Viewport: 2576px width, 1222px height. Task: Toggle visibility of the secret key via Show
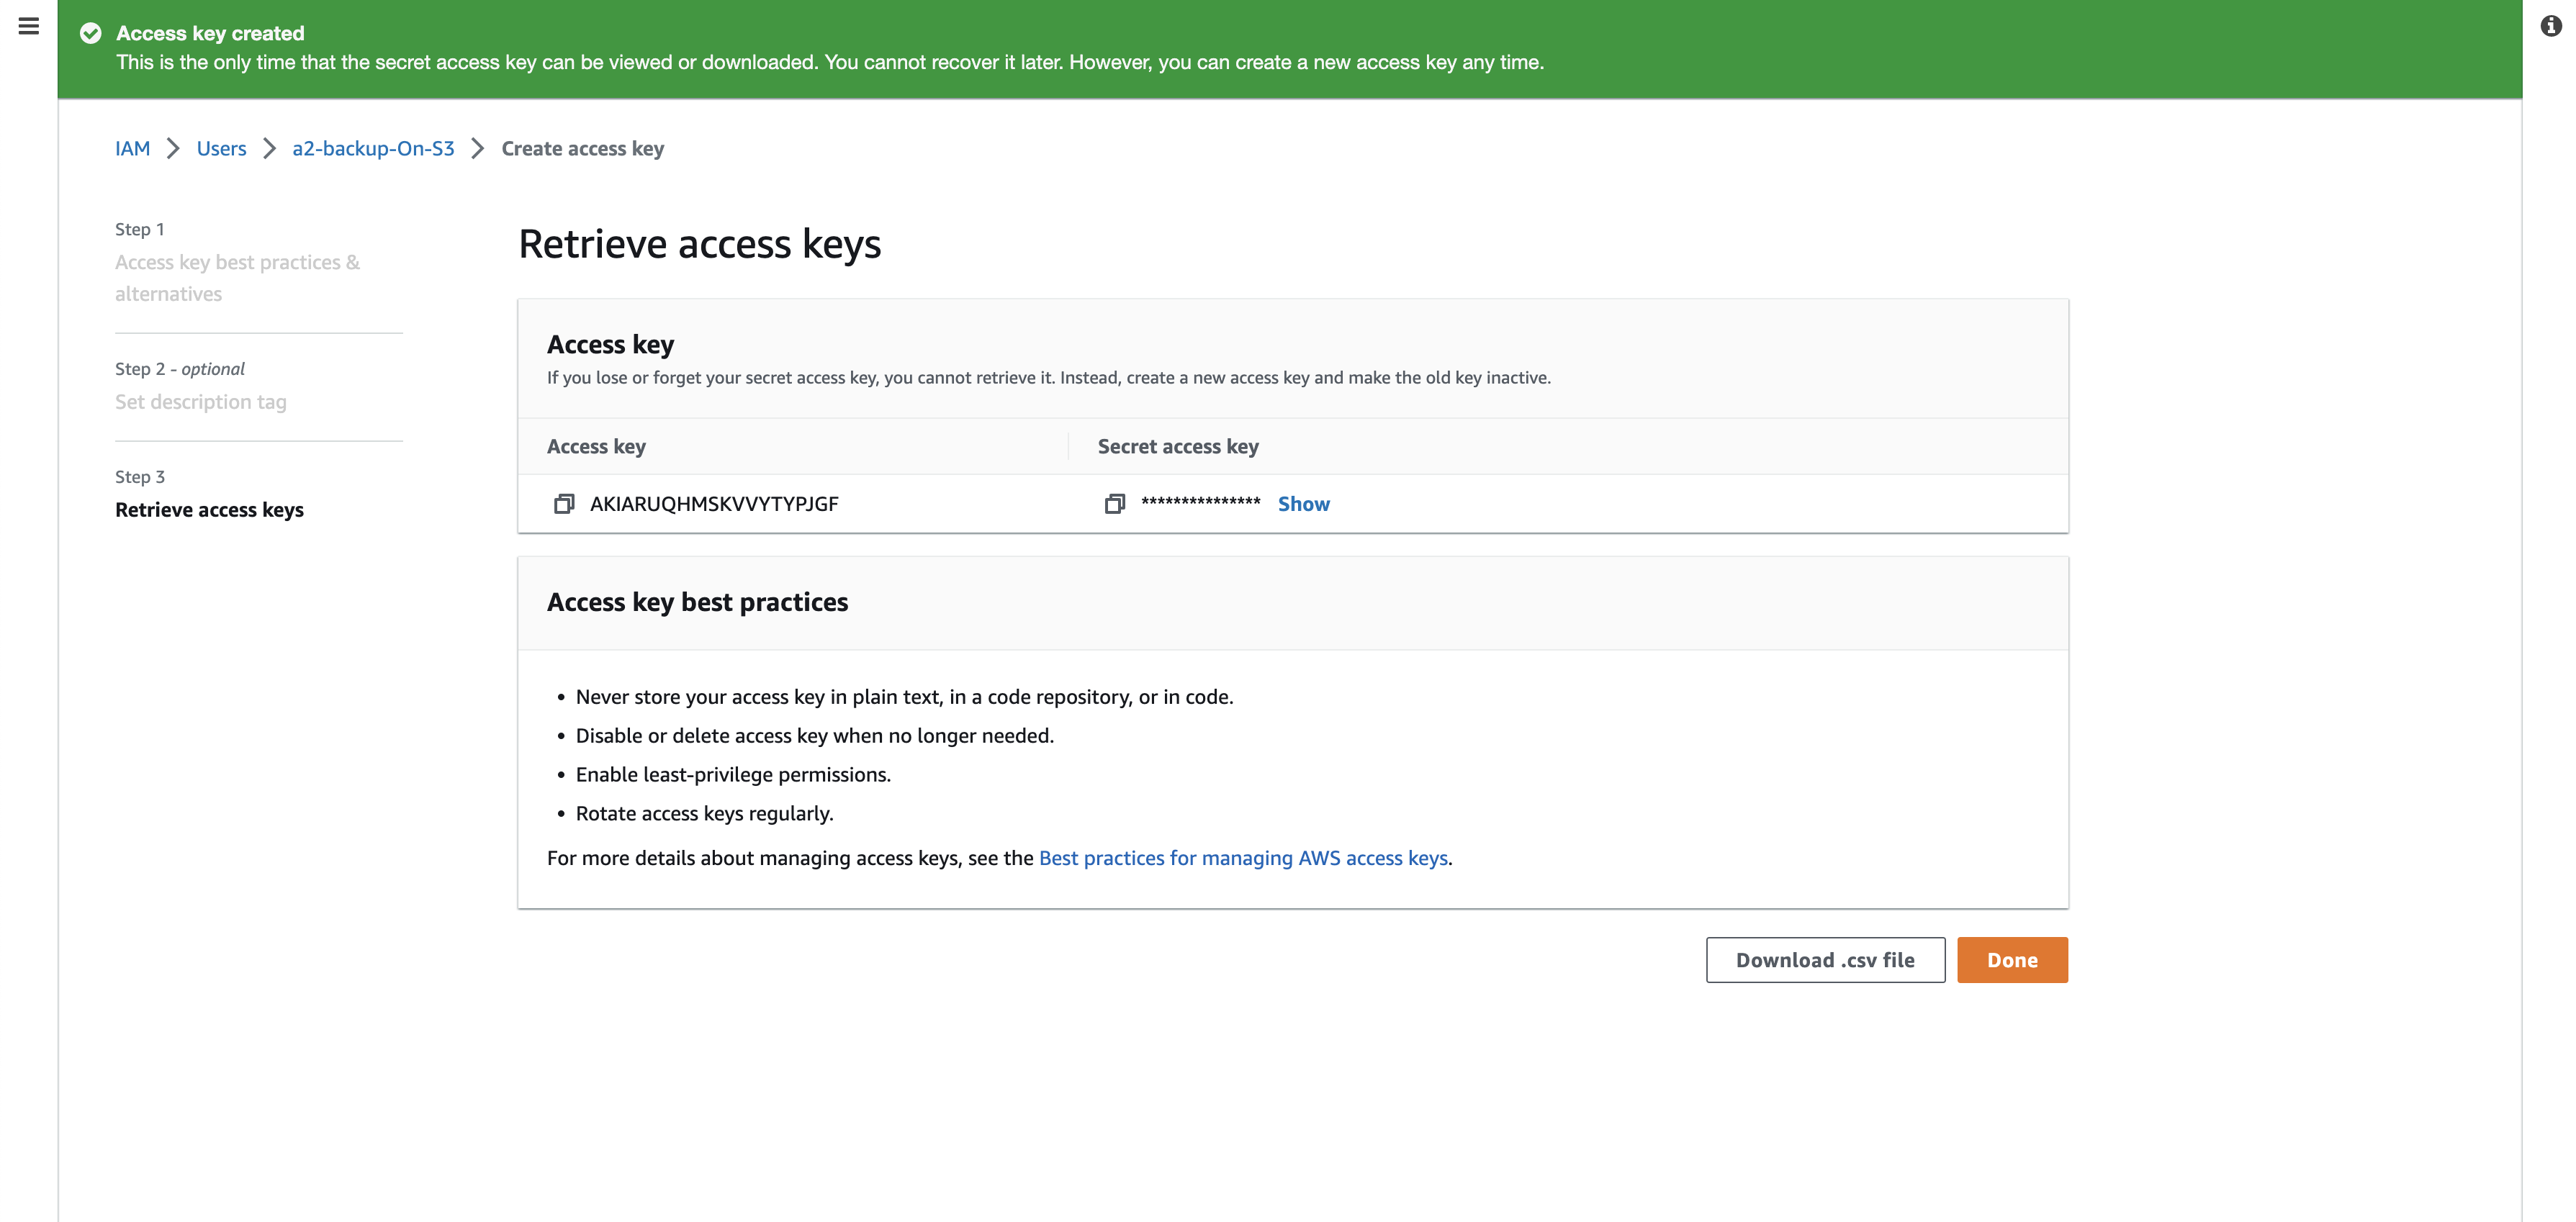coord(1303,503)
